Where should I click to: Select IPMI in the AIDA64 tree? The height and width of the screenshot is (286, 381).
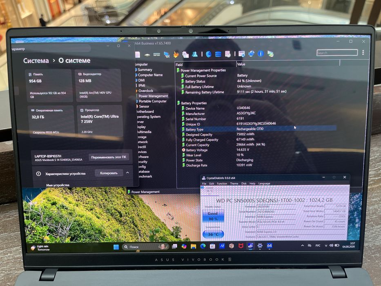click(142, 86)
